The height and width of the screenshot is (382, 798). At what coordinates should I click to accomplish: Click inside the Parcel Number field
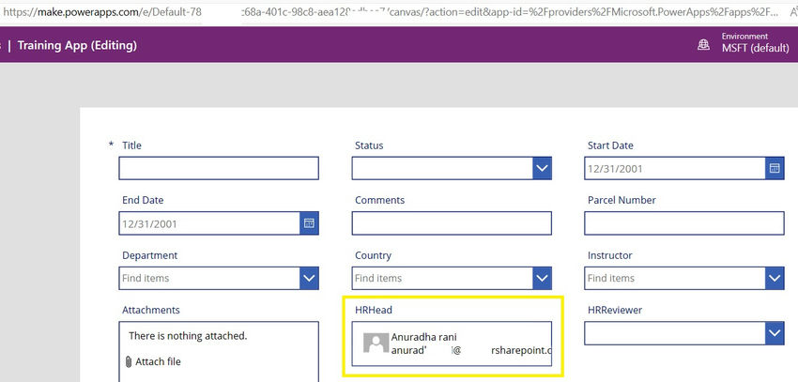point(684,222)
